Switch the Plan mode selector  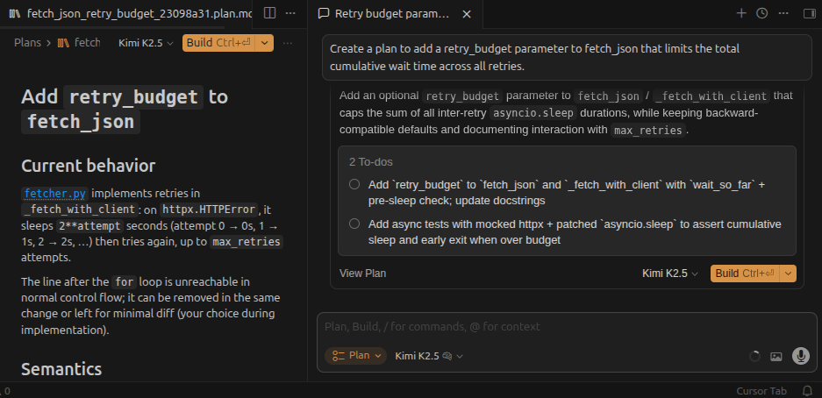coord(355,356)
